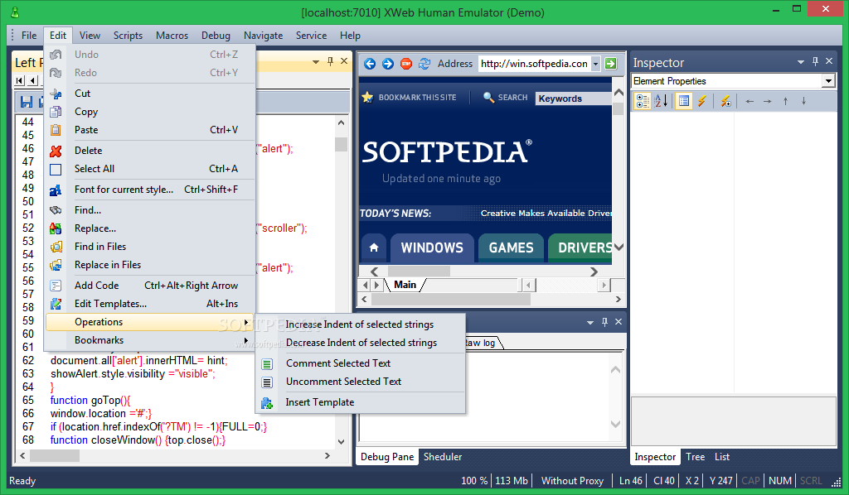
Task: Open the Operations submenu item
Action: [150, 322]
